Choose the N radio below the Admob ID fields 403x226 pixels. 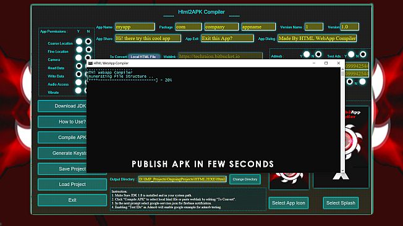[x=362, y=82]
